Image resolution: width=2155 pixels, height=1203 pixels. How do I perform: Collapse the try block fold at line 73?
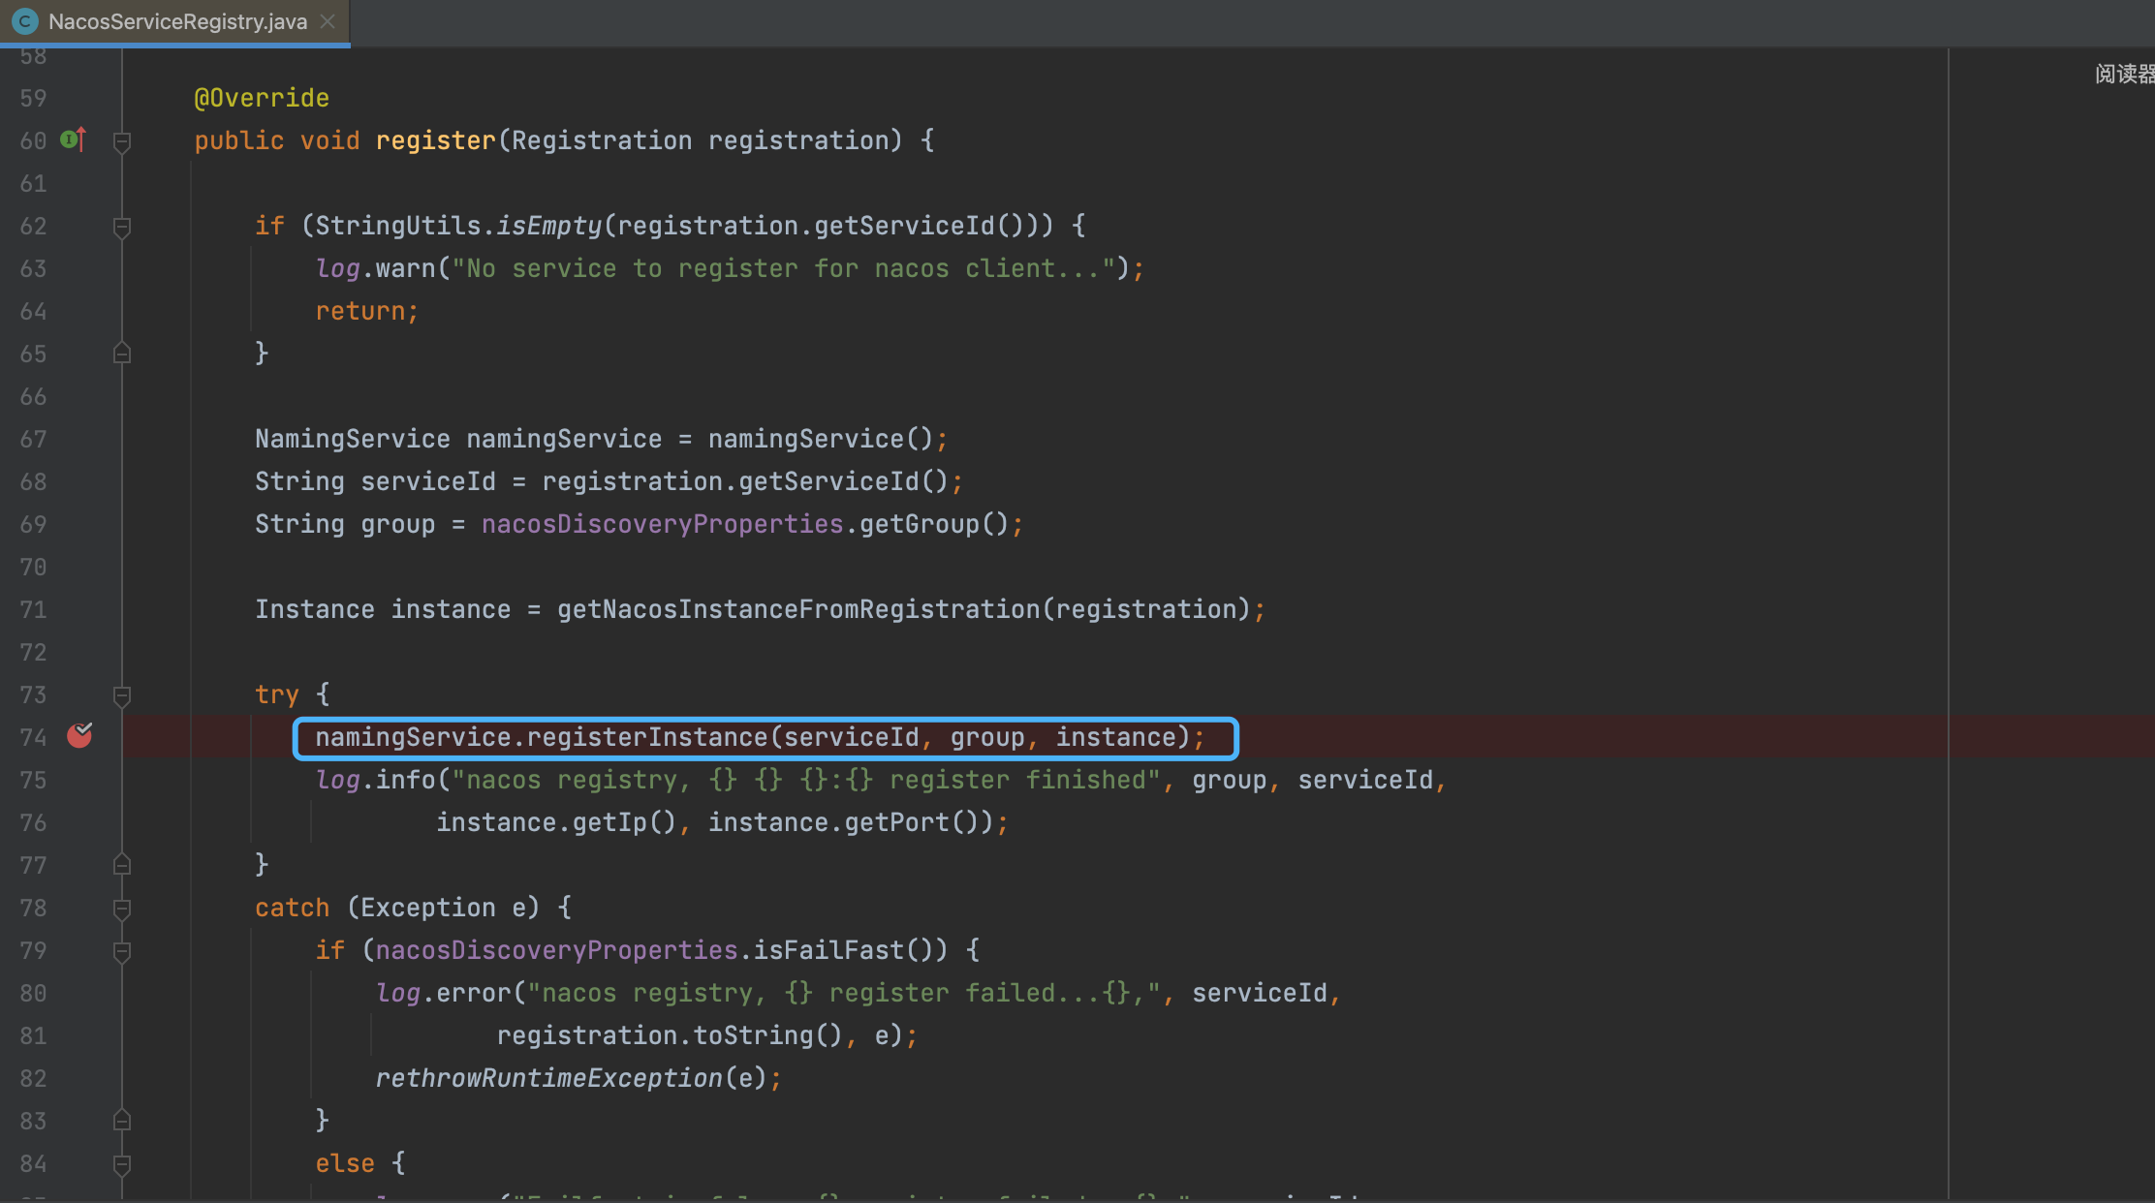[122, 695]
